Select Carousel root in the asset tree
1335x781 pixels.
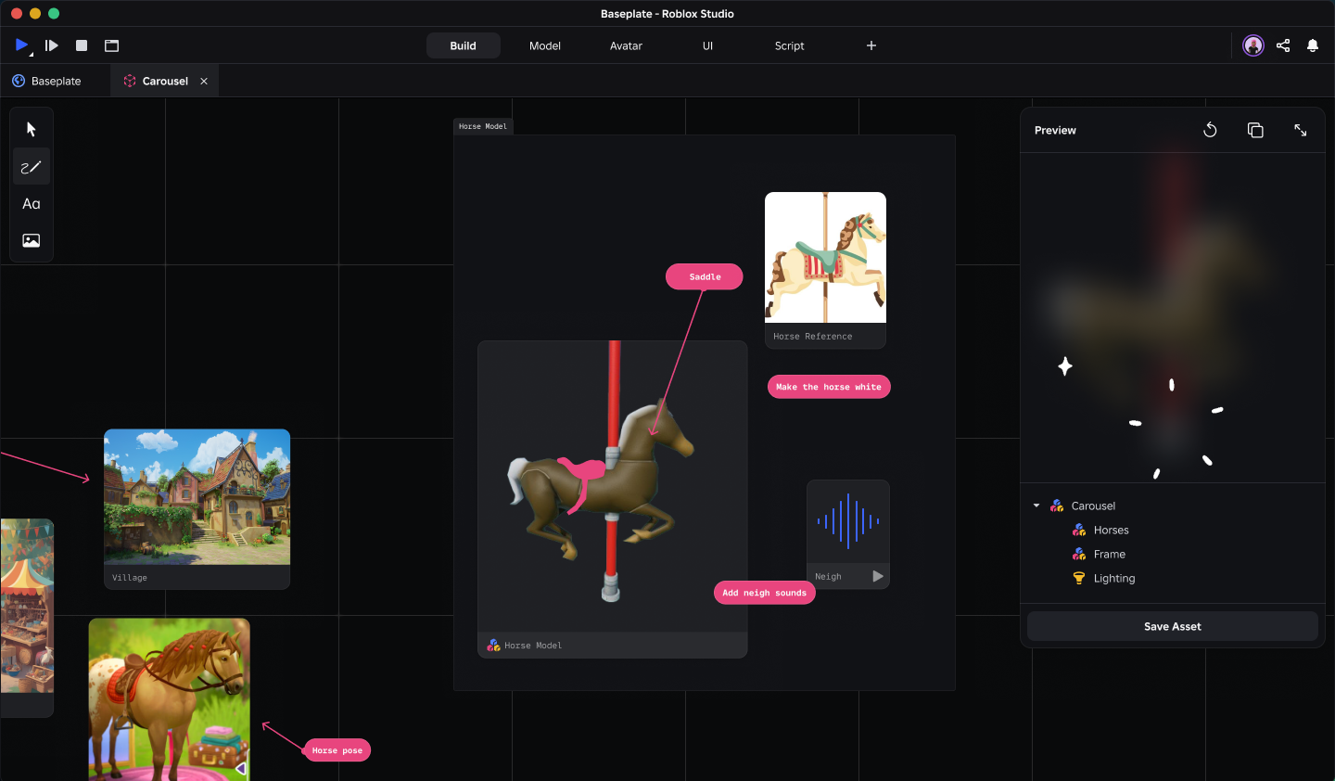click(1093, 506)
